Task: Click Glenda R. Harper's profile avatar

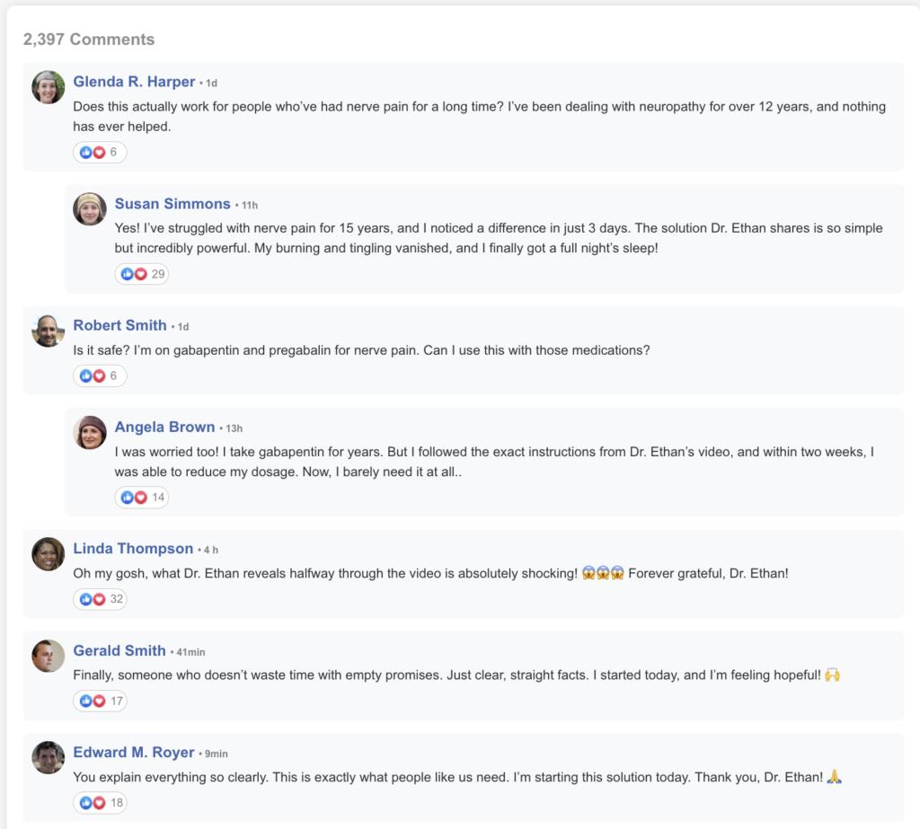Action: pyautogui.click(x=49, y=87)
